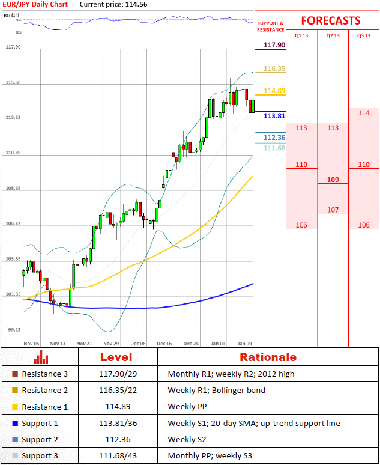Image resolution: width=380 pixels, height=465 pixels.
Task: Click the Resistance 3 maroon color swatch
Action: [x=15, y=374]
